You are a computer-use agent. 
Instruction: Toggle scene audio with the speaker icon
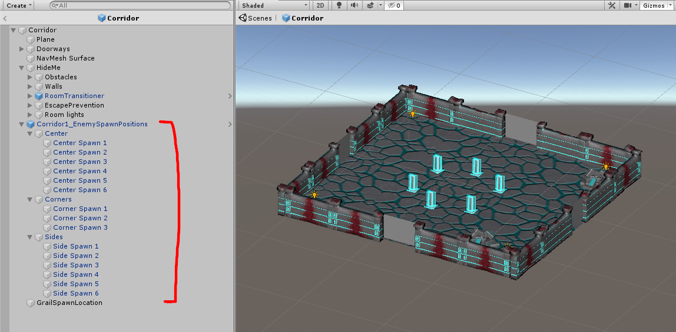pyautogui.click(x=354, y=5)
